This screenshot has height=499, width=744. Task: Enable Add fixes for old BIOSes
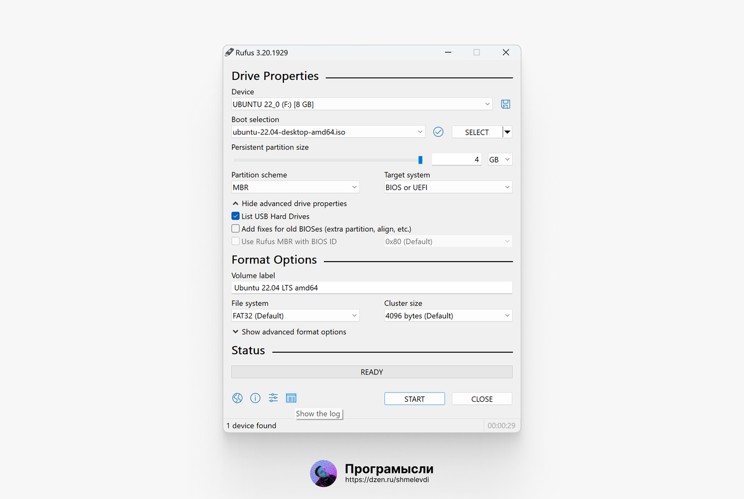click(x=236, y=229)
